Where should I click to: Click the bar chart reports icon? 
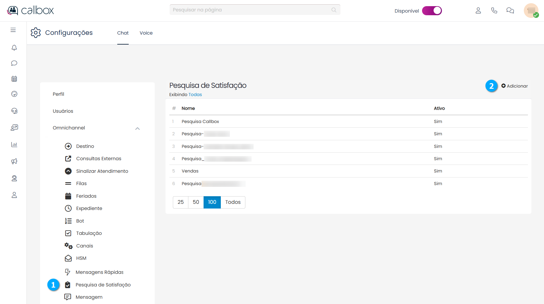14,144
